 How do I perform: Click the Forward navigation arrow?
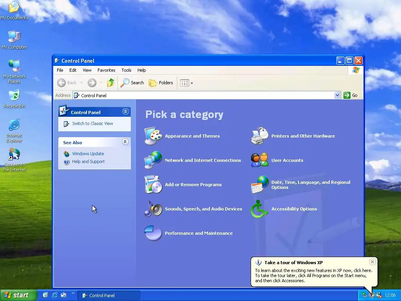[x=92, y=83]
